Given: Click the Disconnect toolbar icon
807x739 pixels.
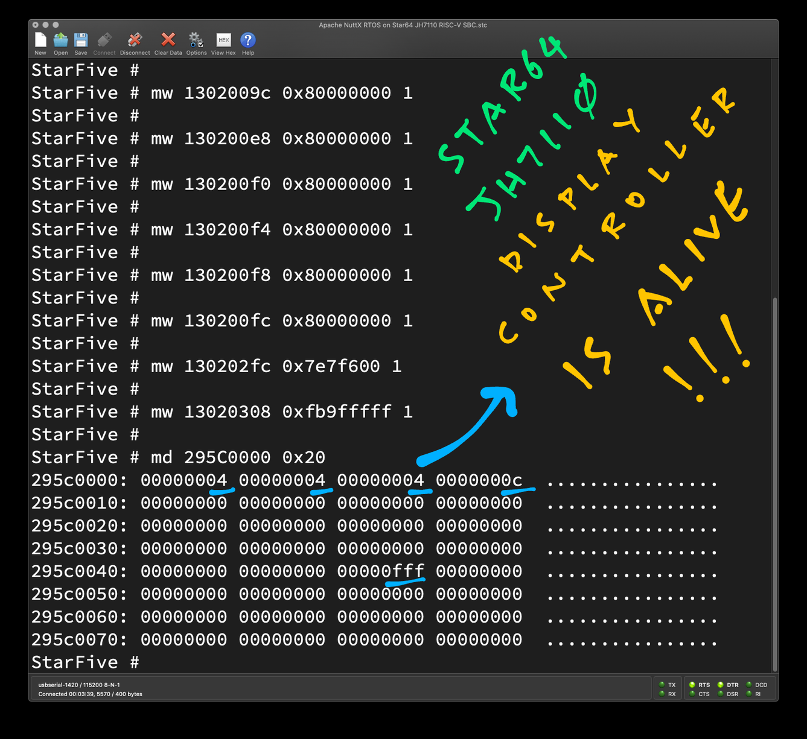Looking at the screenshot, I should 135,40.
